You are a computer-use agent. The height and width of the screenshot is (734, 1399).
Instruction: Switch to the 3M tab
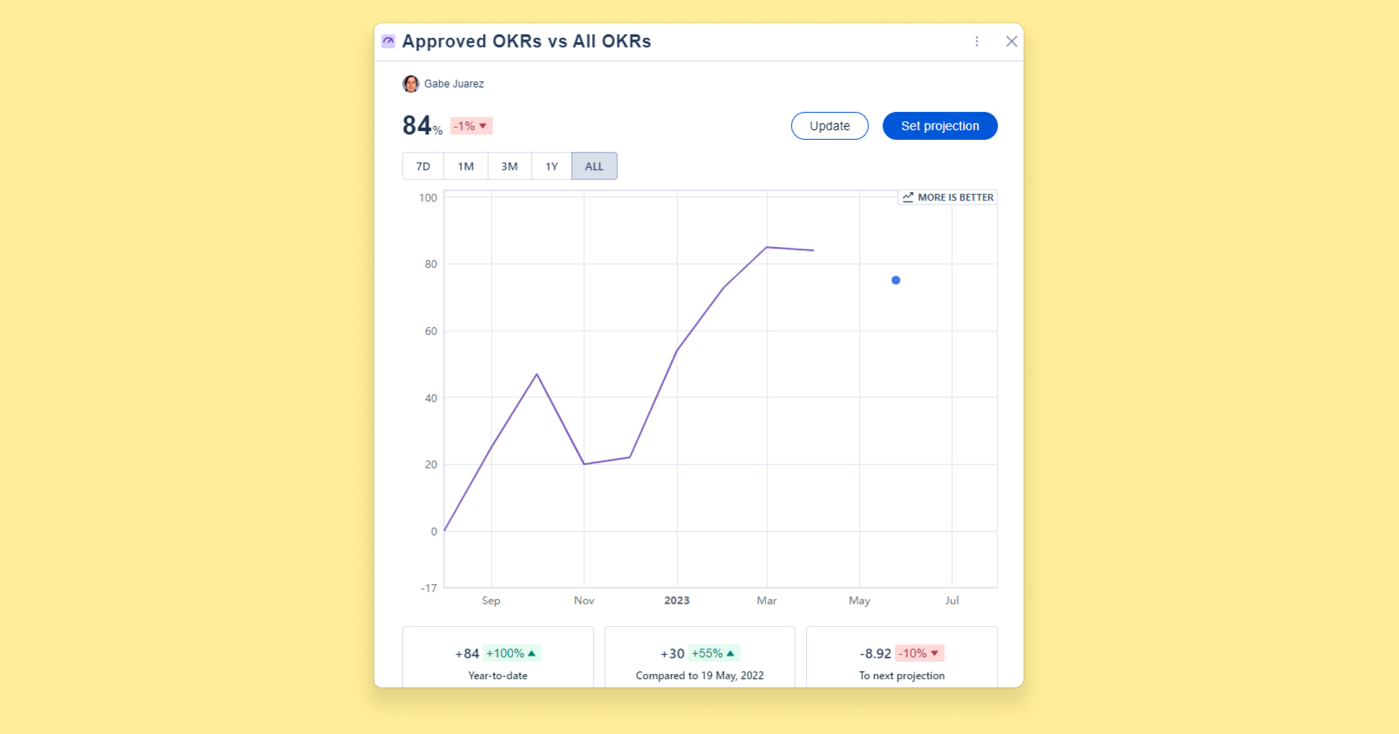click(509, 166)
